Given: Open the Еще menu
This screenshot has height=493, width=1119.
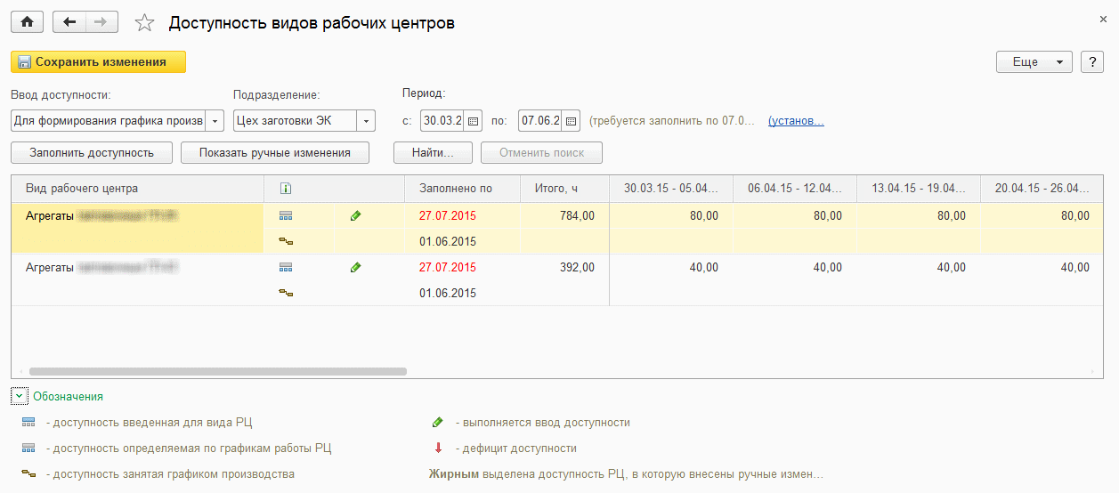Looking at the screenshot, I should 1034,62.
